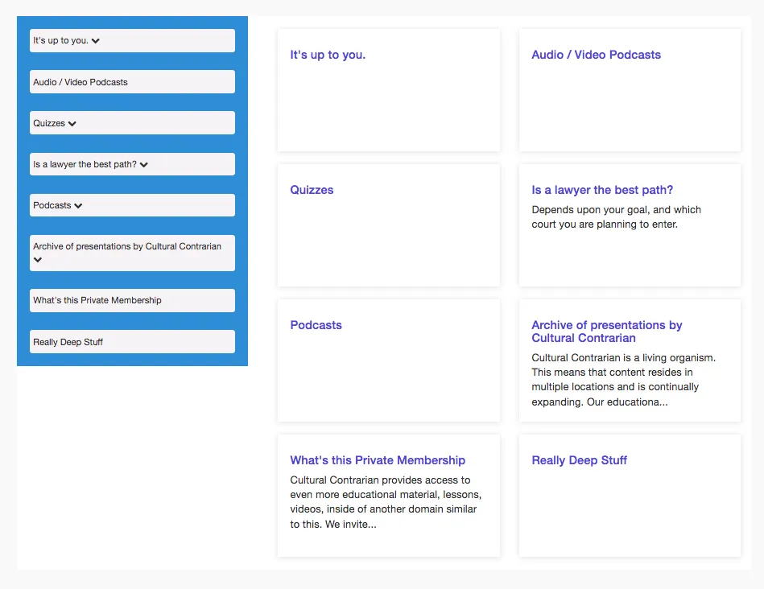Click the Podcasts label in the sidebar

click(x=52, y=205)
